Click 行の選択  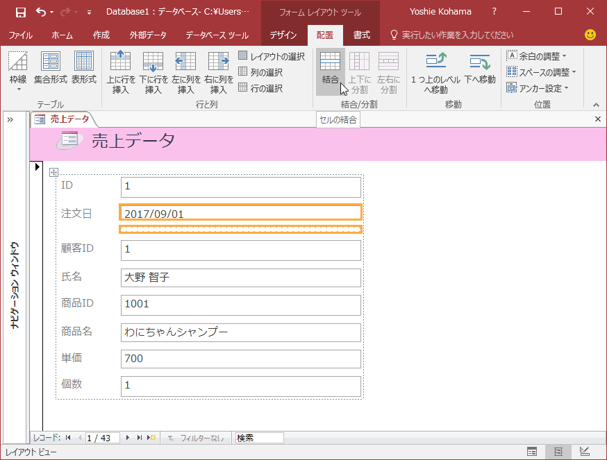click(260, 89)
